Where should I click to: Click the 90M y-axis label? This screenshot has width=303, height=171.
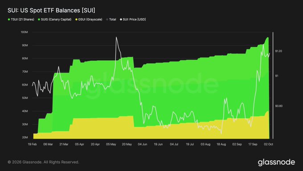tap(25, 45)
